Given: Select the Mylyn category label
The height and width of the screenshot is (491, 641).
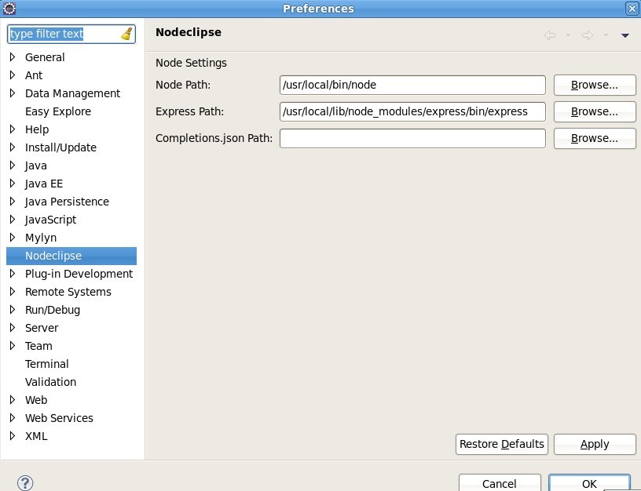Looking at the screenshot, I should 41,238.
